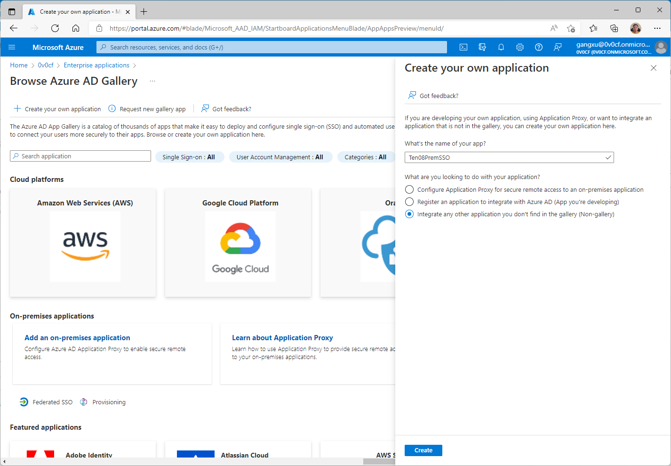Screen dimensions: 671x466
Task: Open the User Account Management filter
Action: [280, 157]
